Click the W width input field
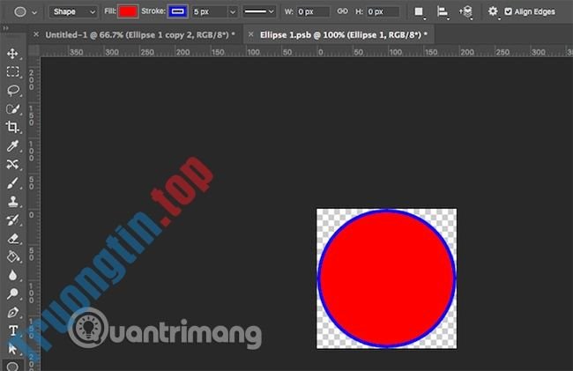 pos(313,12)
